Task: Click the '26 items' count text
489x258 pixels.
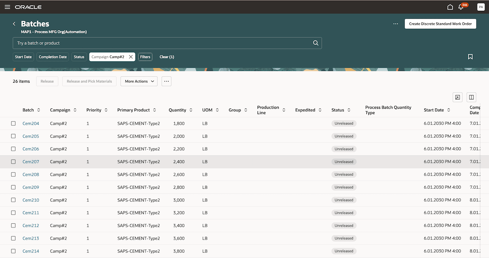Action: pos(21,81)
